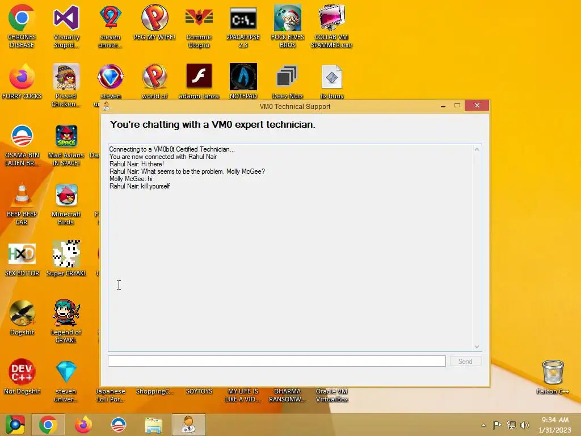581x436 pixels.
Task: Minimize the VM0 Technical Support window
Action: pyautogui.click(x=443, y=106)
